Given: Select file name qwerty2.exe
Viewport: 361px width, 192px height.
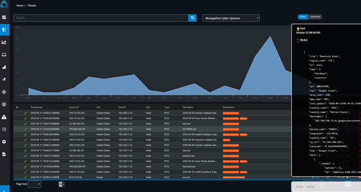Looking at the screenshot, I should coord(189,156).
